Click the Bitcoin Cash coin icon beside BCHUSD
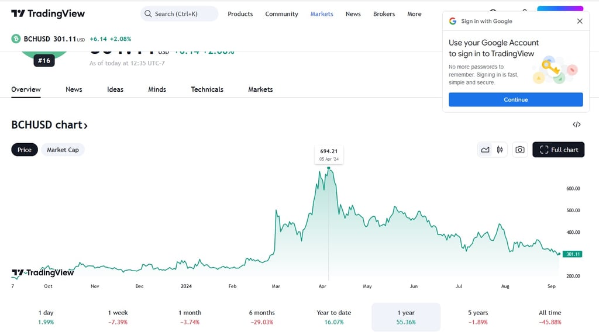 point(16,39)
